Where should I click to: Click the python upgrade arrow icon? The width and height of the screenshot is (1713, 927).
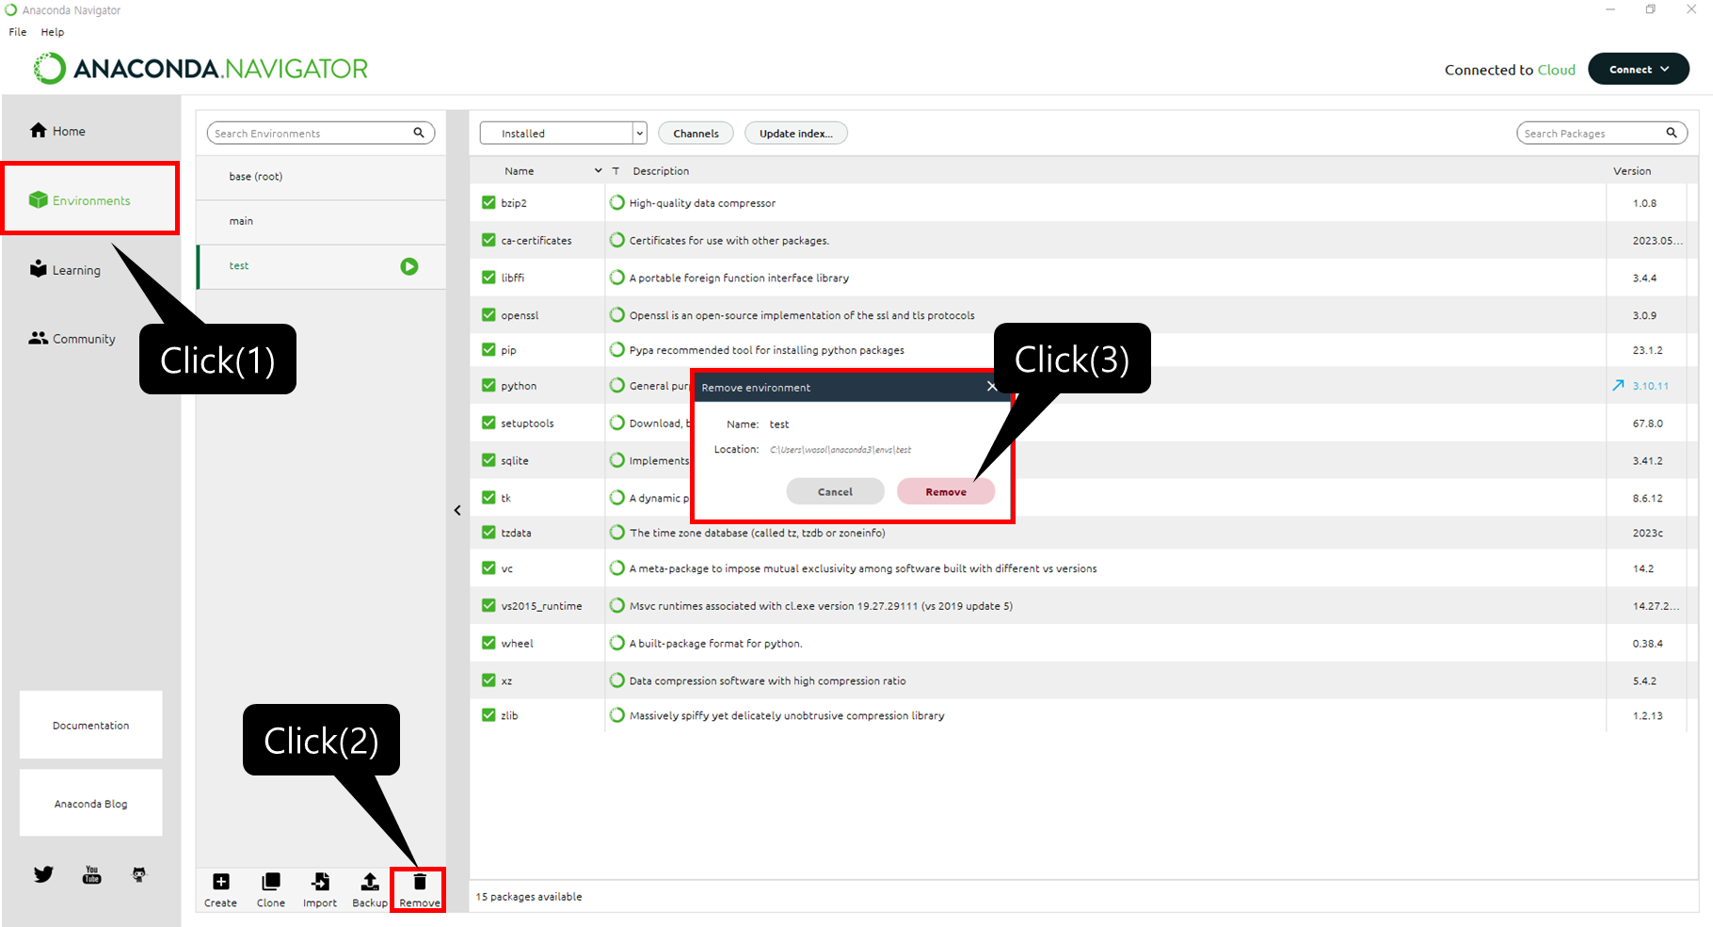(x=1618, y=385)
